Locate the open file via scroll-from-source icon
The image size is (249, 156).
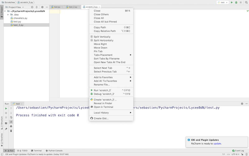pyautogui.click(x=32, y=7)
